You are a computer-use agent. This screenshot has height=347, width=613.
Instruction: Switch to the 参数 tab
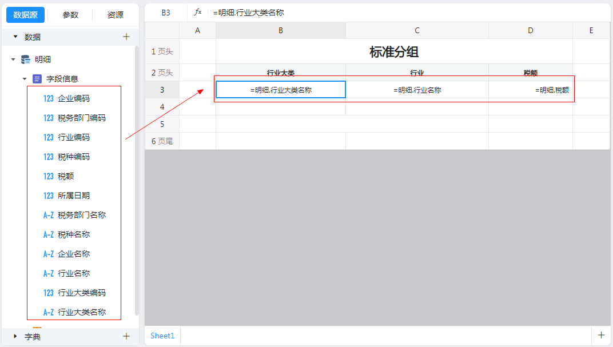tap(70, 15)
